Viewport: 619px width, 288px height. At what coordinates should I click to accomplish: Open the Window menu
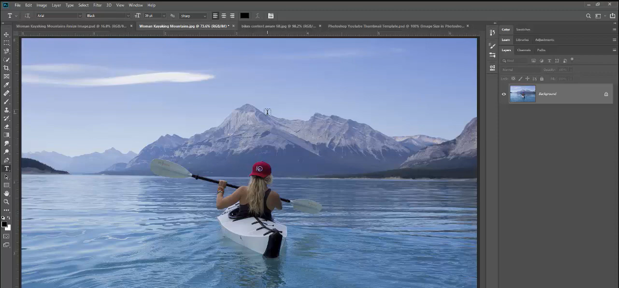[x=135, y=5]
